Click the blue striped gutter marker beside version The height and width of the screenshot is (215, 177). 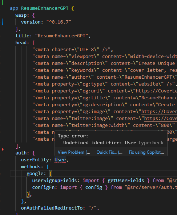pyautogui.click(x=3, y=22)
